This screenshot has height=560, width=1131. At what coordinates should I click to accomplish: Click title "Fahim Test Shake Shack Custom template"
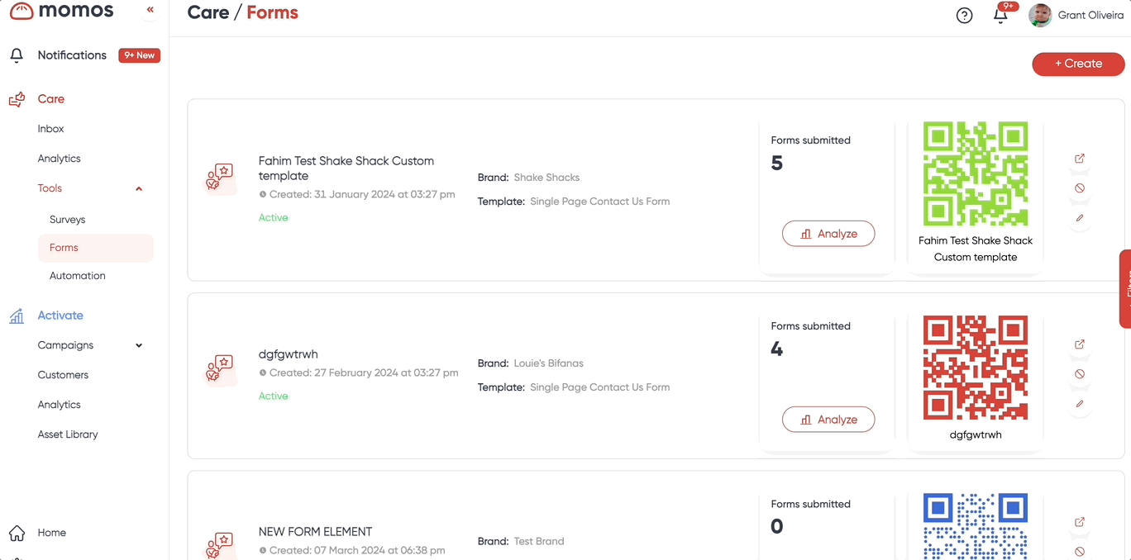(x=346, y=168)
